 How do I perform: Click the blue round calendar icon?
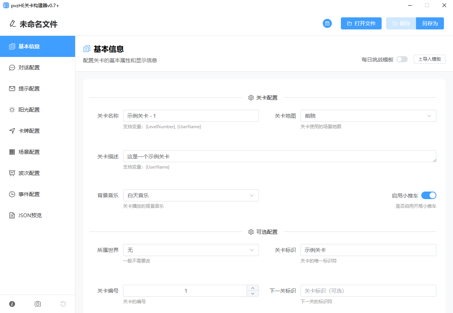pyautogui.click(x=327, y=23)
